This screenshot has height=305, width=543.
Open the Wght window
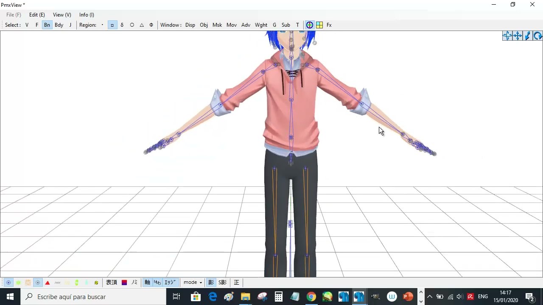click(x=261, y=25)
